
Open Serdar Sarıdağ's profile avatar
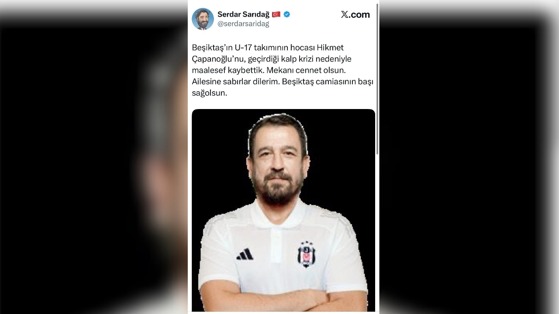(203, 19)
